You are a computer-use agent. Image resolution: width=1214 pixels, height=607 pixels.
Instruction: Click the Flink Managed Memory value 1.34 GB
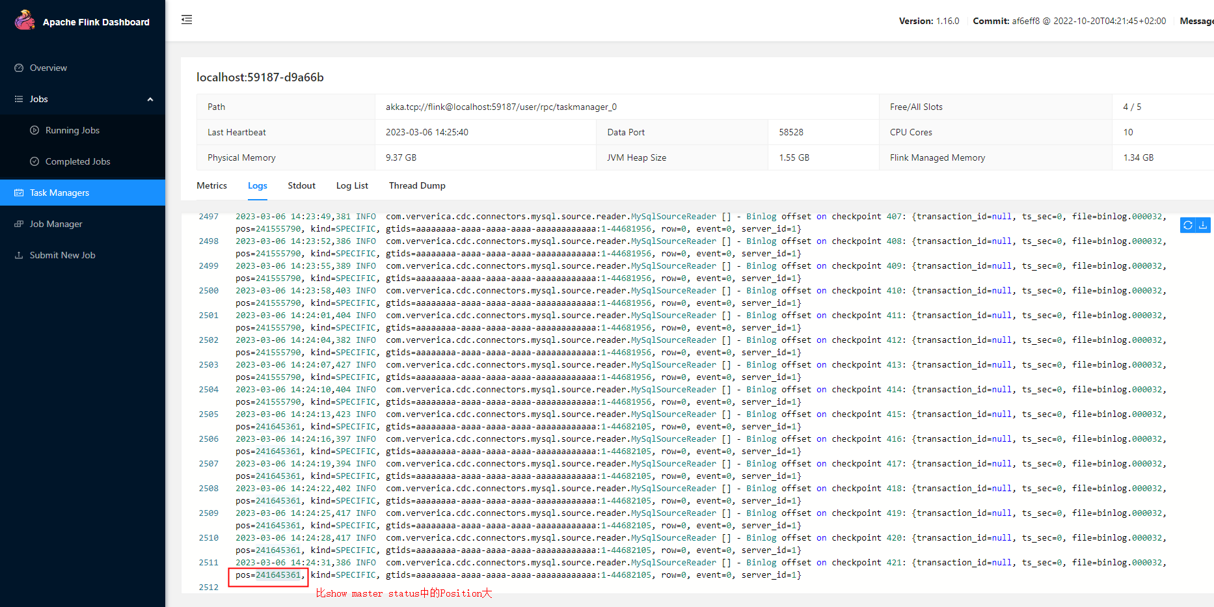pyautogui.click(x=1139, y=157)
